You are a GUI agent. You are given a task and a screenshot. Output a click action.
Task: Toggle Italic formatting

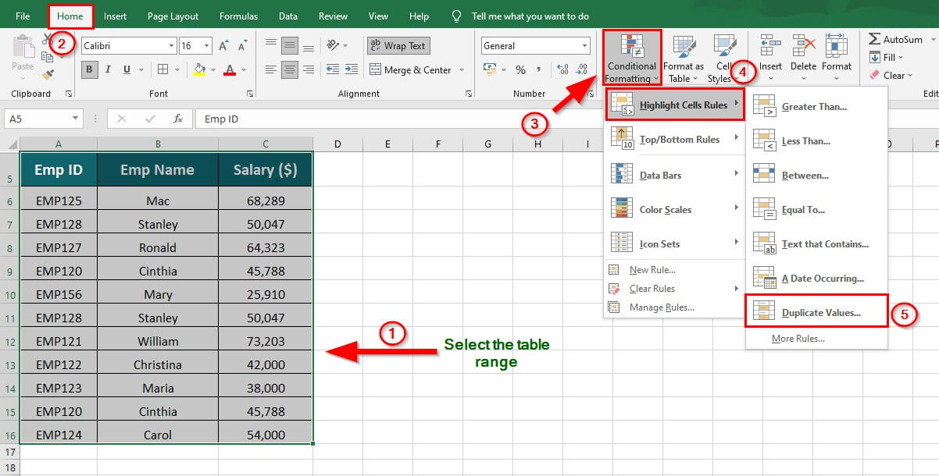(108, 70)
